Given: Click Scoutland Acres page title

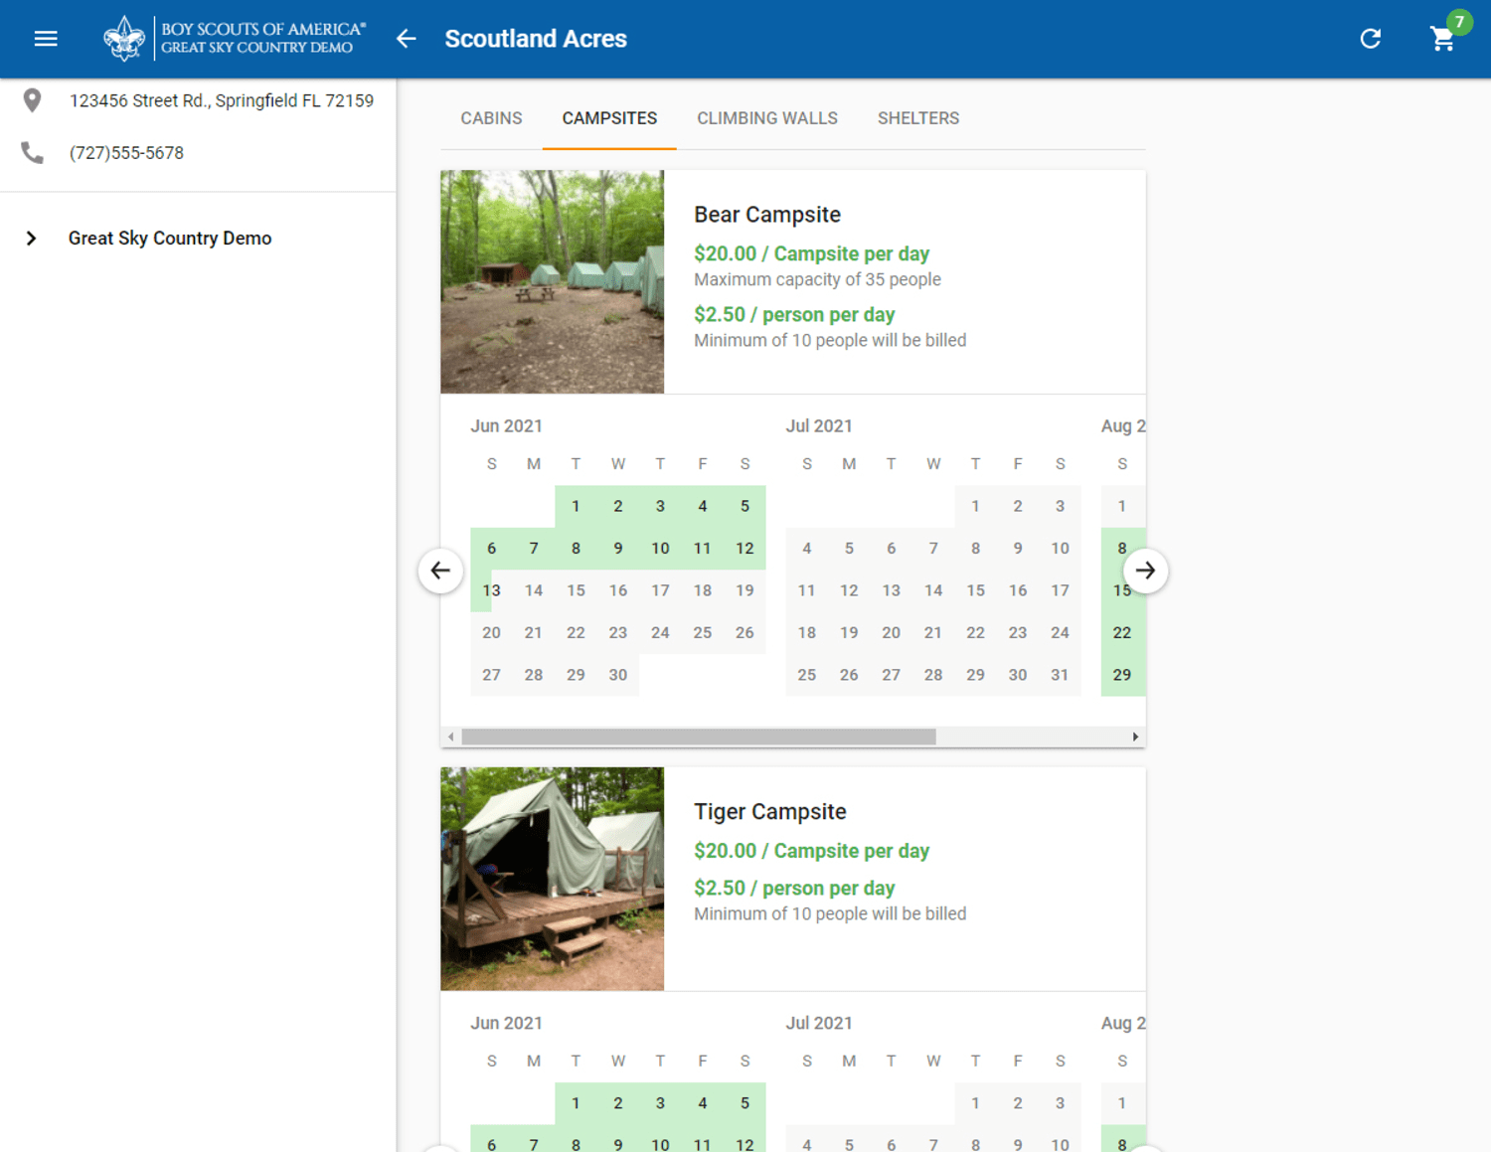Looking at the screenshot, I should [x=536, y=39].
